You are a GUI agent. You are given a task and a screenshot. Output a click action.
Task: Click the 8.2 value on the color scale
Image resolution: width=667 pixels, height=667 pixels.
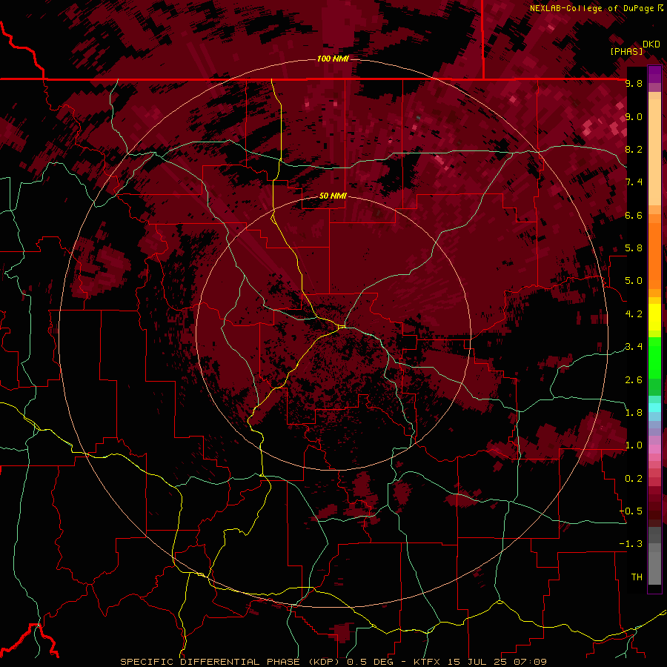point(634,149)
